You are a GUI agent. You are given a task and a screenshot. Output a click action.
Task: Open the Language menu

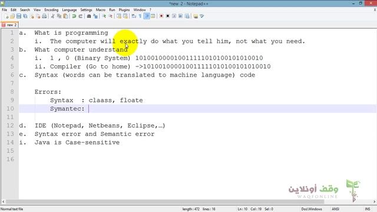70,10
